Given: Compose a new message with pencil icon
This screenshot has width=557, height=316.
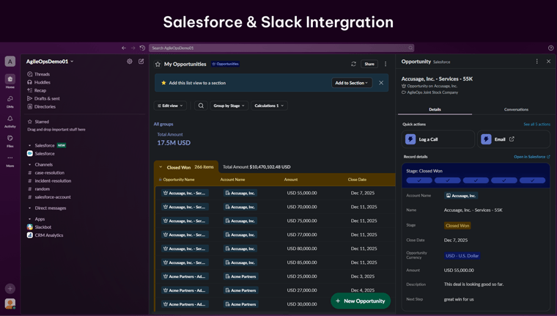Looking at the screenshot, I should click(141, 62).
